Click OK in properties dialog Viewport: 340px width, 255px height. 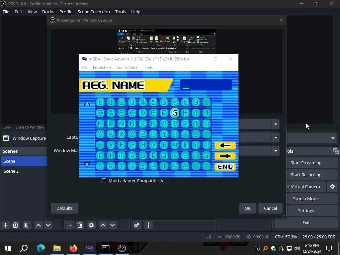248,208
